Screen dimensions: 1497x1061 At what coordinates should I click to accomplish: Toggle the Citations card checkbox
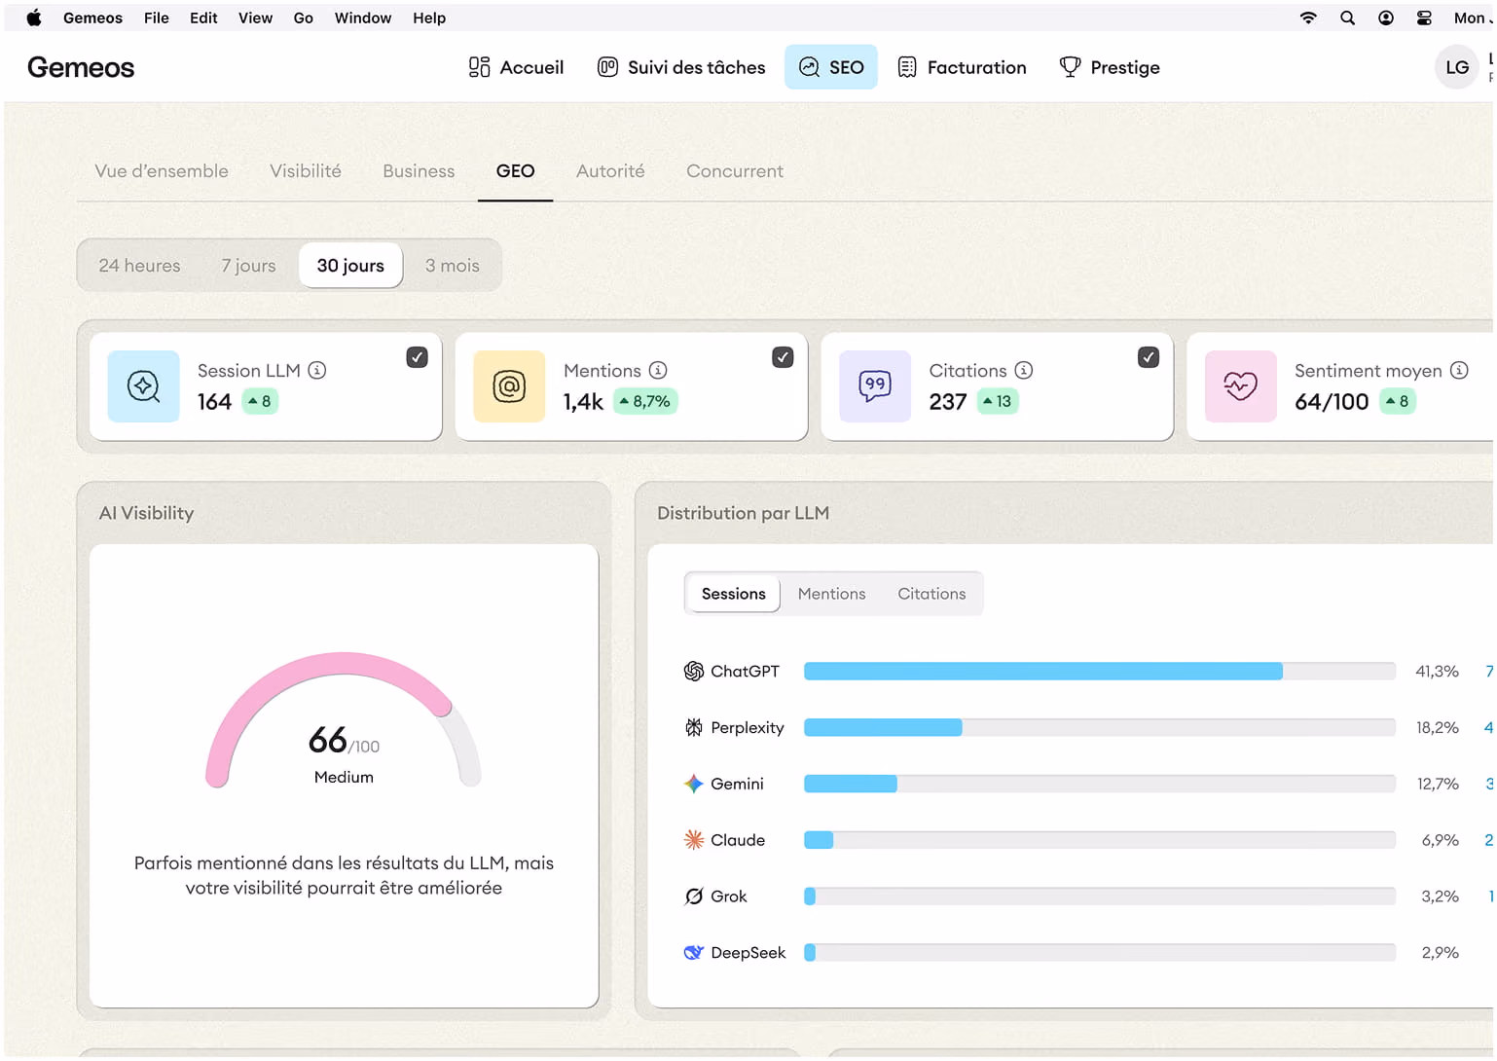coord(1149,357)
